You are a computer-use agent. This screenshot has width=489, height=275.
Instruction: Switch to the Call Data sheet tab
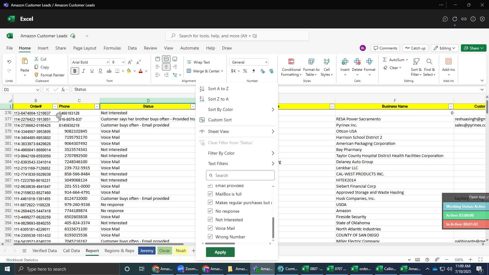tap(71, 251)
